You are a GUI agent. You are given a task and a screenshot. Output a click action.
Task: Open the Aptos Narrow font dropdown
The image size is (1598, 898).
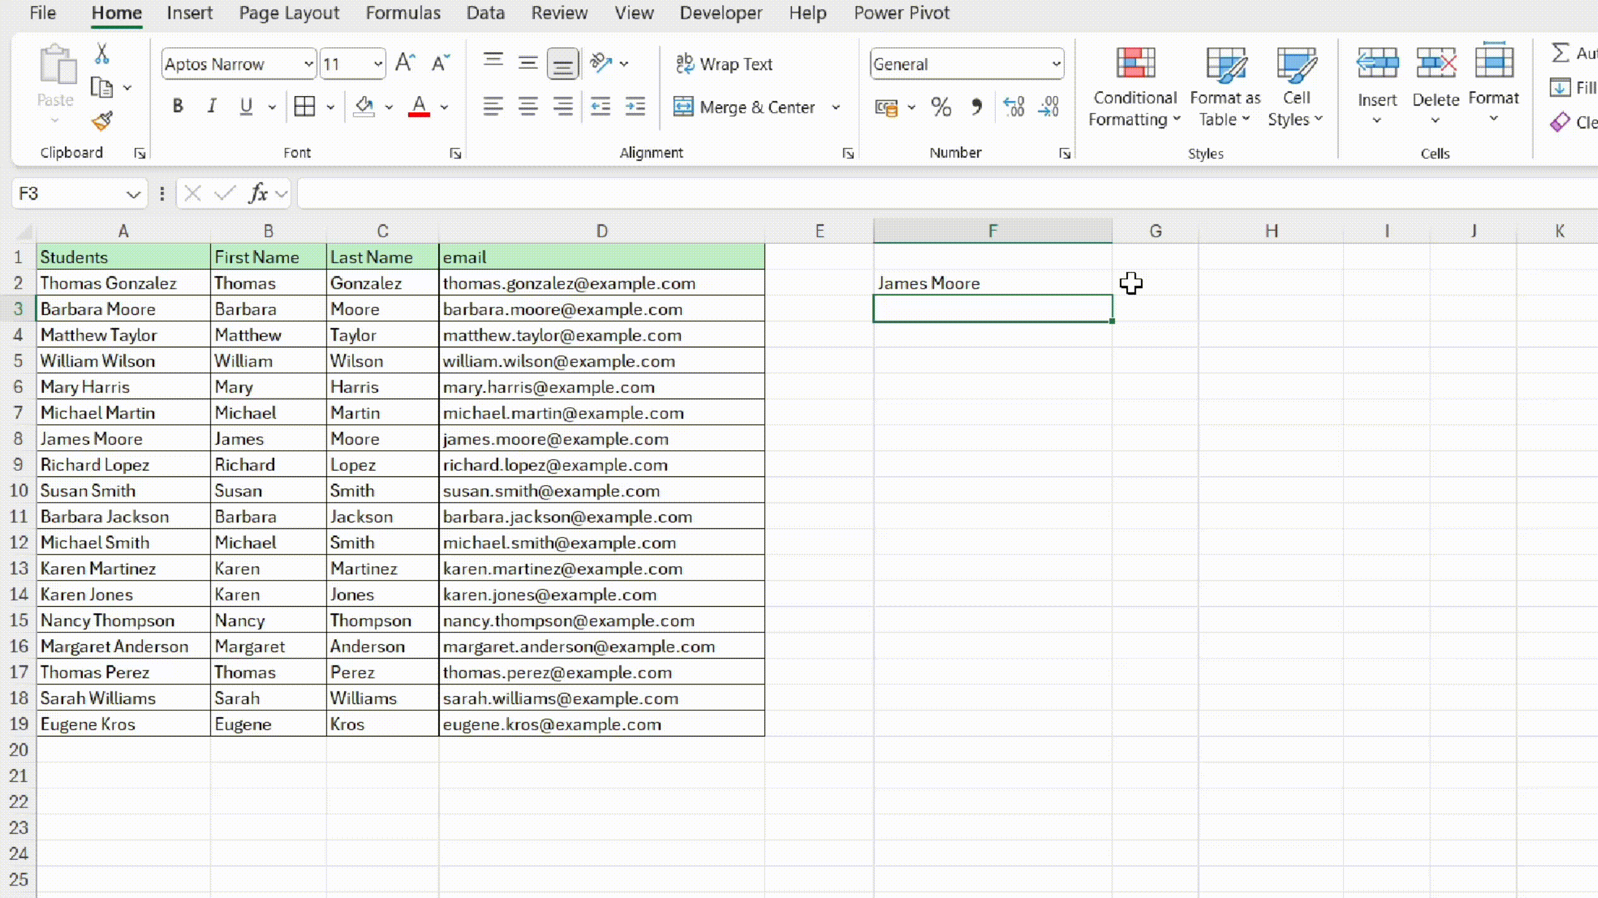(308, 64)
